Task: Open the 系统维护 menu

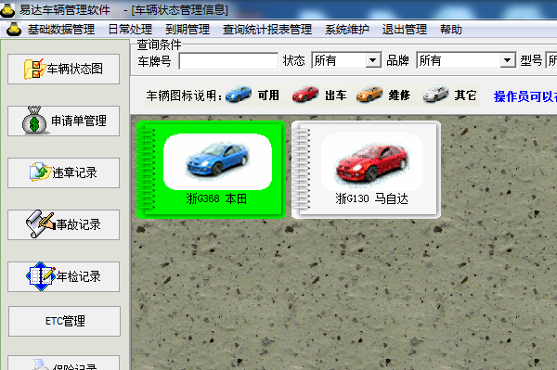Action: (347, 30)
